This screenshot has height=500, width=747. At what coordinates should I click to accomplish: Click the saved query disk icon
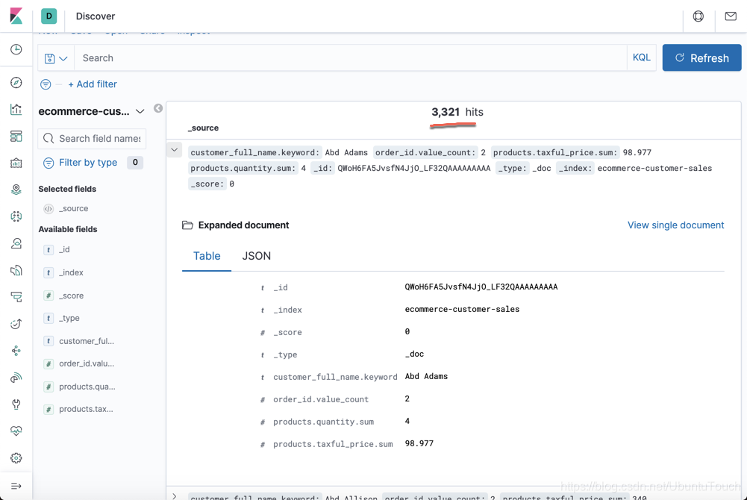tap(50, 57)
